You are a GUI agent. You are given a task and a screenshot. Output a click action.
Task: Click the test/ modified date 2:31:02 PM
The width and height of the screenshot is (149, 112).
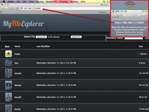(56, 63)
